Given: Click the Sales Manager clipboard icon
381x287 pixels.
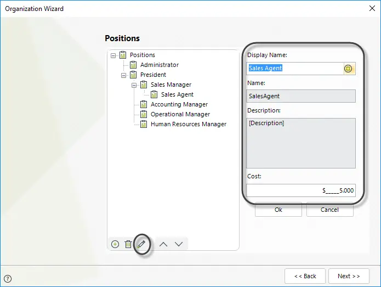Looking at the screenshot, I should 144,85.
